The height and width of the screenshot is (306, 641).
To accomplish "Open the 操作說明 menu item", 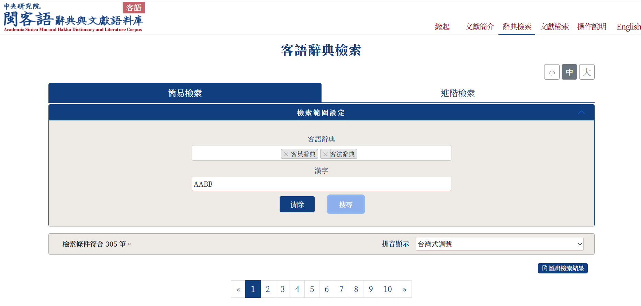I will (x=592, y=27).
